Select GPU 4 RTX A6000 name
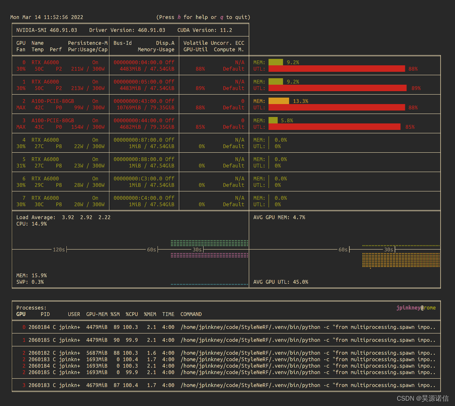The image size is (455, 406). pos(45,140)
